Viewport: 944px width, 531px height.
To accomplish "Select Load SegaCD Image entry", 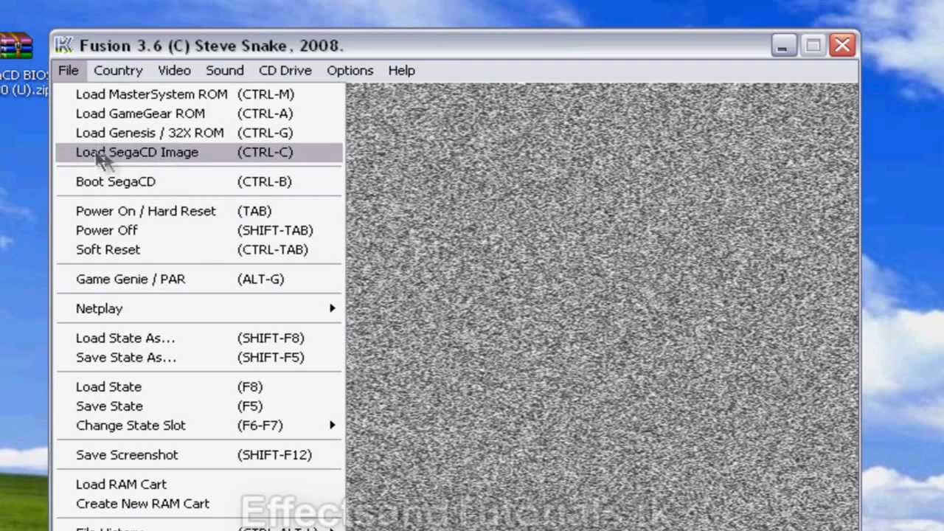I will pyautogui.click(x=199, y=152).
